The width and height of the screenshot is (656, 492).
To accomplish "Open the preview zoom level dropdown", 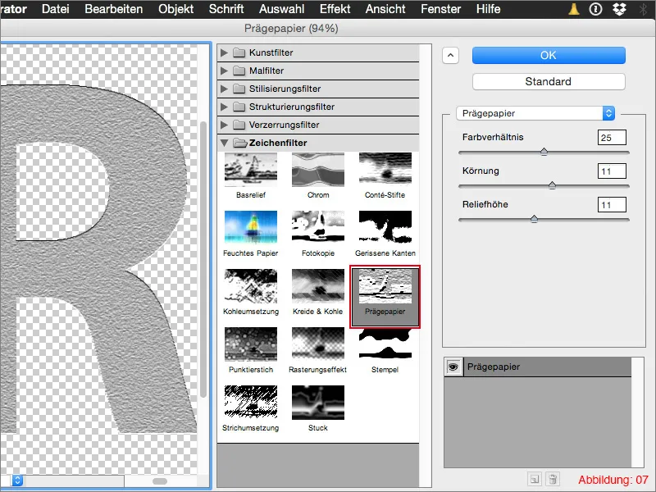I will pyautogui.click(x=17, y=480).
